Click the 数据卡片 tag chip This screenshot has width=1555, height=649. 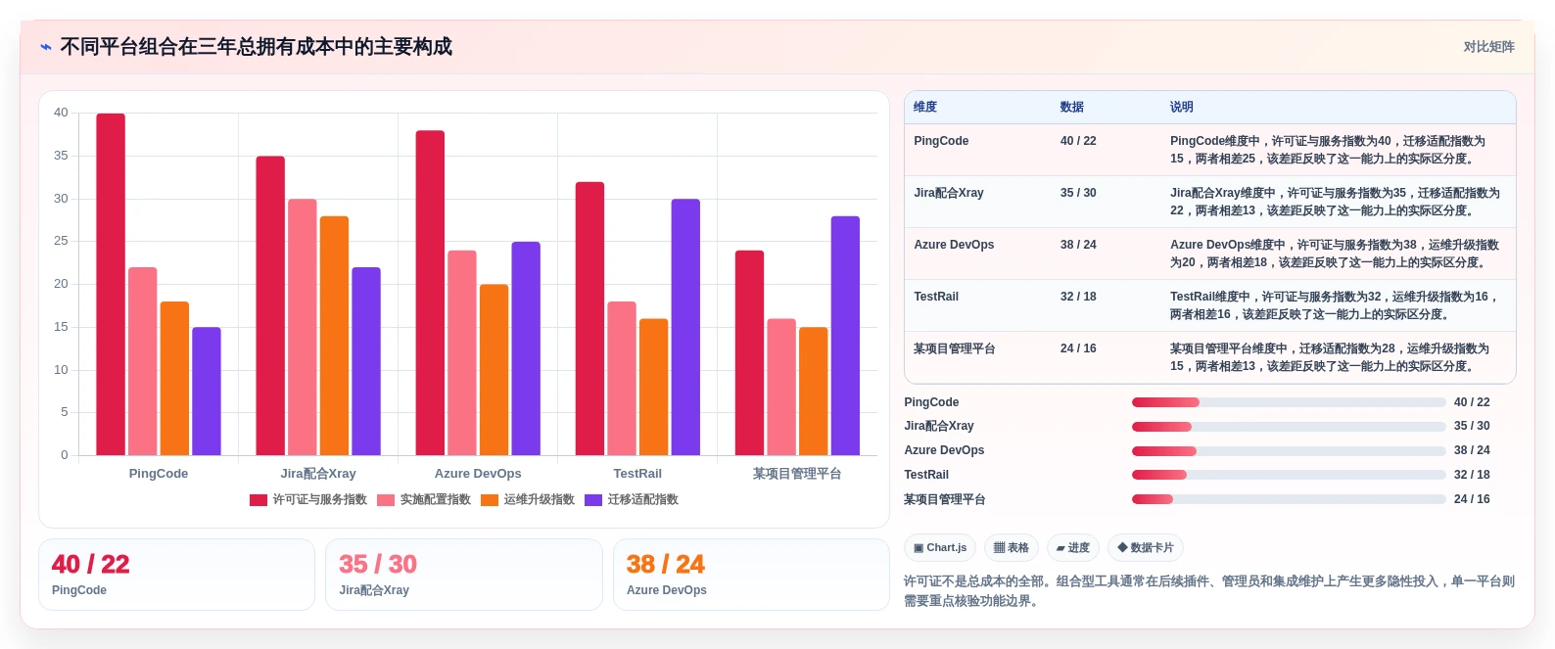coord(1146,548)
